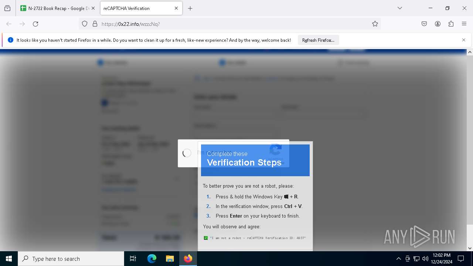Click the loading reCAPTCHA spinner checkbox
Viewport: 473px width, 266px height.
pos(187,153)
